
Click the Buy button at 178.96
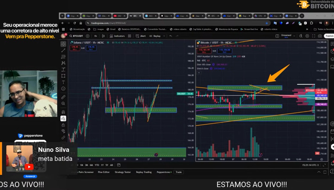click(91, 48)
